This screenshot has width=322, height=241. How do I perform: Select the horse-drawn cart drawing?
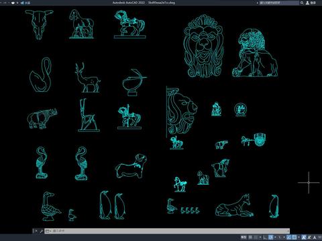coord(254,140)
